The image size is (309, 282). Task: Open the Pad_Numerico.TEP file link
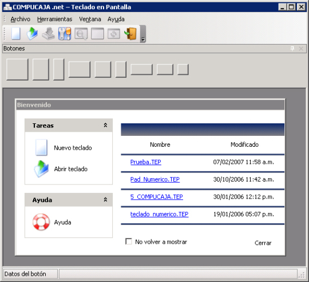(155, 179)
